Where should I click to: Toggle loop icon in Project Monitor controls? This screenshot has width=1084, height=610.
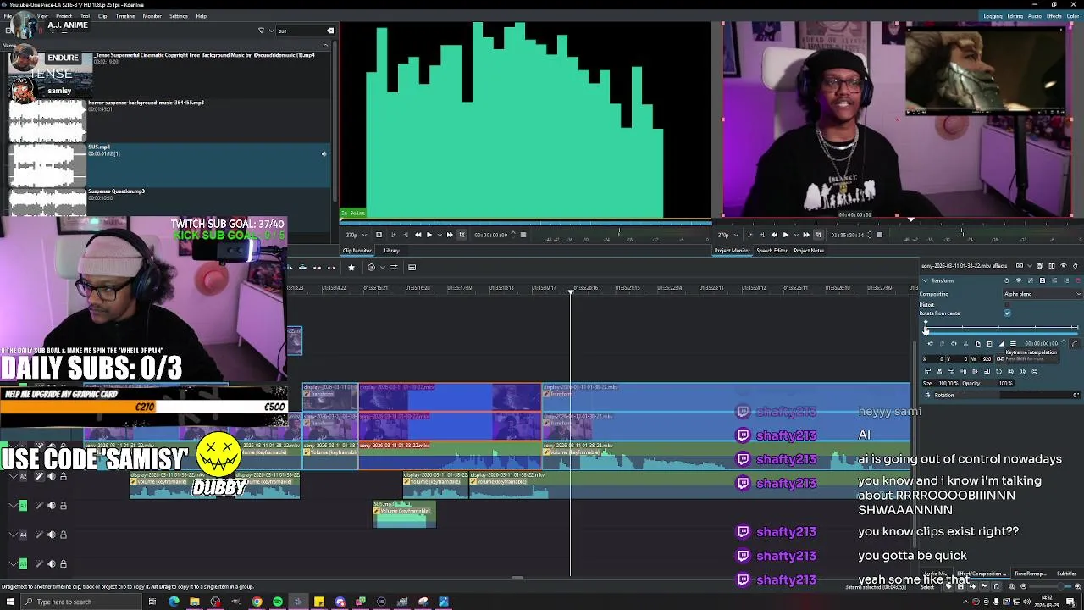click(818, 235)
